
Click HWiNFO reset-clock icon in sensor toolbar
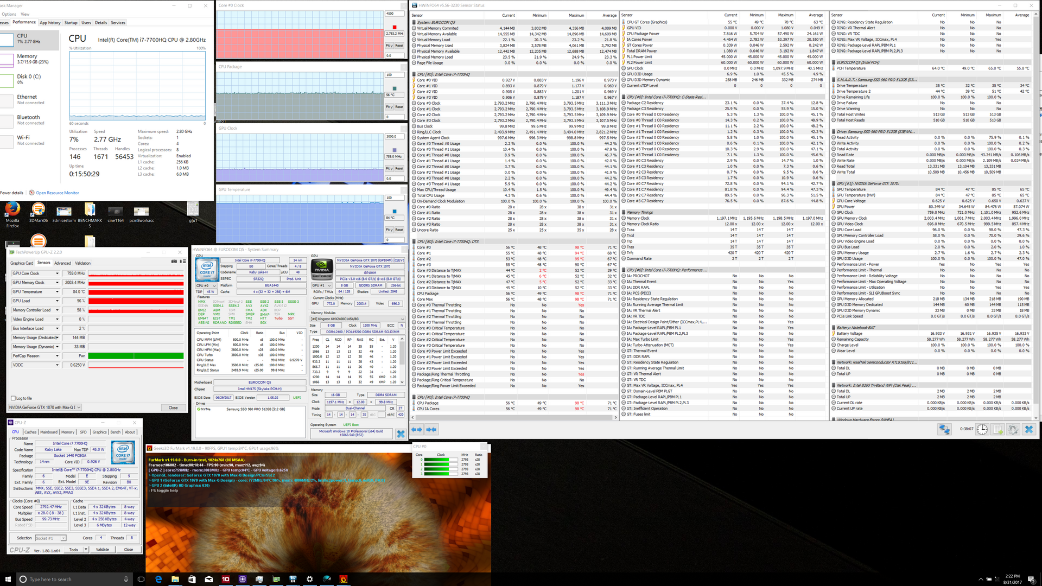point(982,429)
